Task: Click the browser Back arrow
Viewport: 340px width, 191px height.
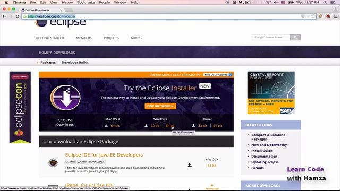Action: (4, 16)
